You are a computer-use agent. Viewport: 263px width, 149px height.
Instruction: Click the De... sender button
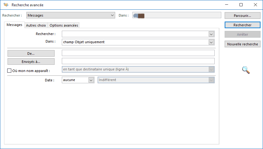tap(31, 54)
